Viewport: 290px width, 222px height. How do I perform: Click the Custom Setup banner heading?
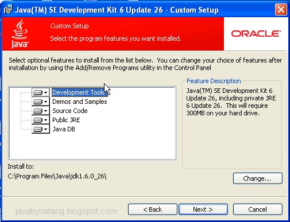[69, 26]
